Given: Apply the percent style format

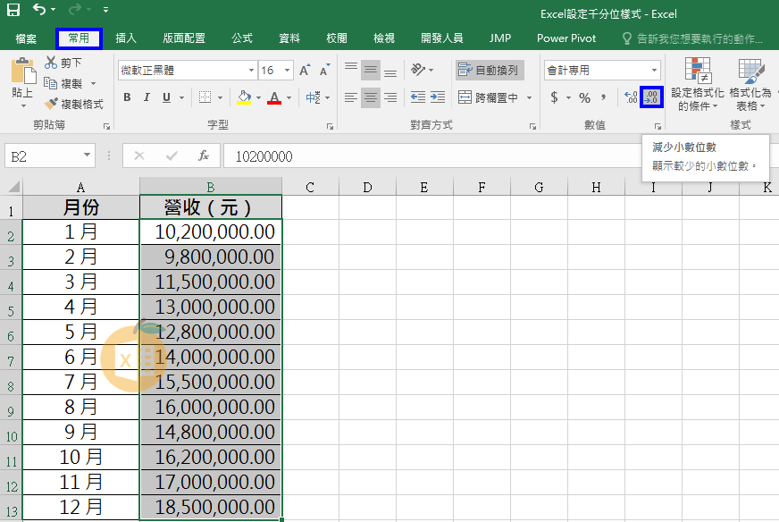Looking at the screenshot, I should 584,97.
